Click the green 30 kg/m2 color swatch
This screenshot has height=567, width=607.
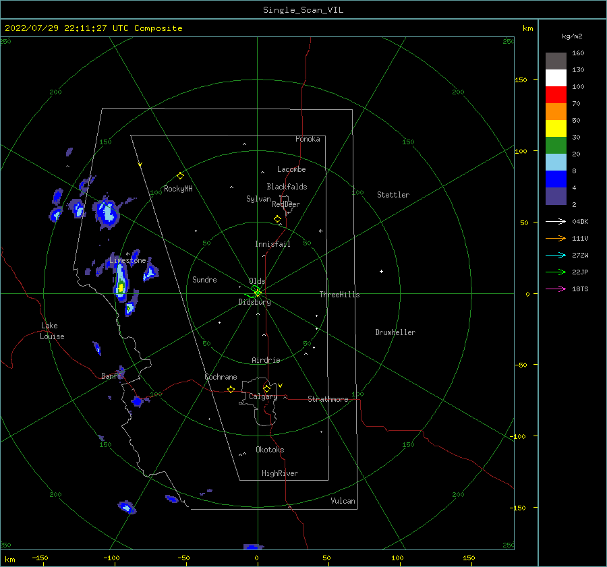556,146
